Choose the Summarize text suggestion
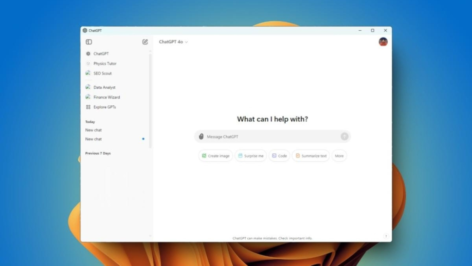Image resolution: width=472 pixels, height=266 pixels. (x=311, y=156)
